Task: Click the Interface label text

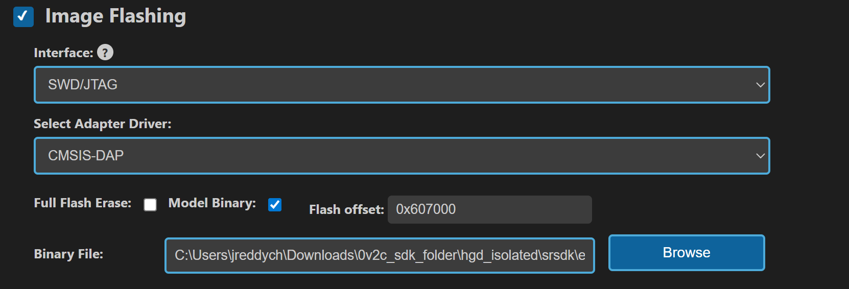Action: click(x=63, y=53)
